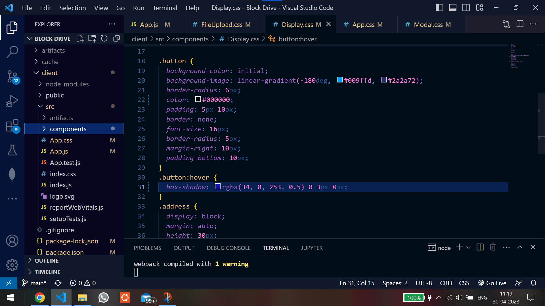Expand the node_modules folder

tap(67, 84)
